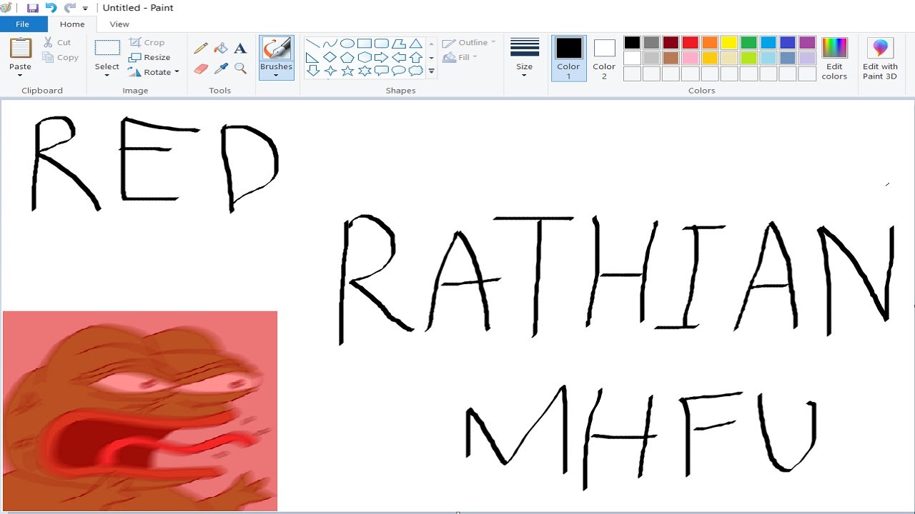Choose the Right triangle shape
915x514 pixels.
coord(313,57)
